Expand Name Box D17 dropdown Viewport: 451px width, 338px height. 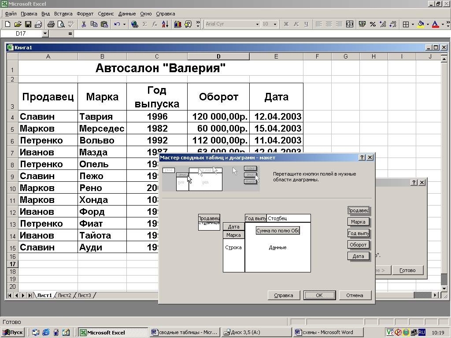[x=45, y=33]
